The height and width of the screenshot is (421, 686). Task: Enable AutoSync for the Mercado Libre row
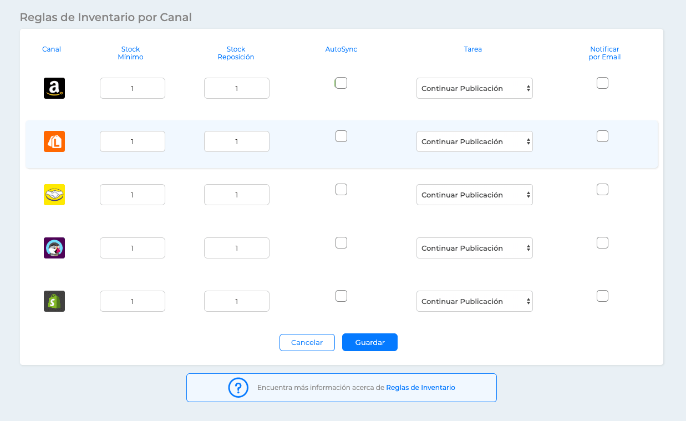(342, 190)
